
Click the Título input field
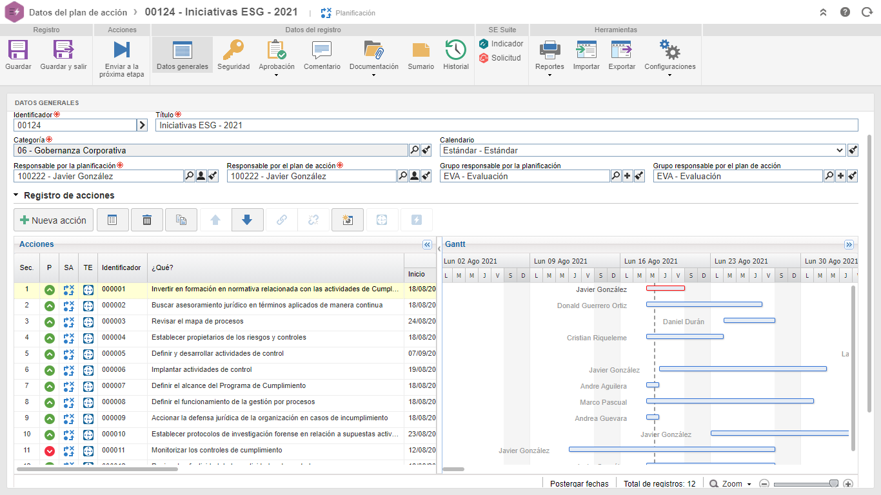point(507,125)
